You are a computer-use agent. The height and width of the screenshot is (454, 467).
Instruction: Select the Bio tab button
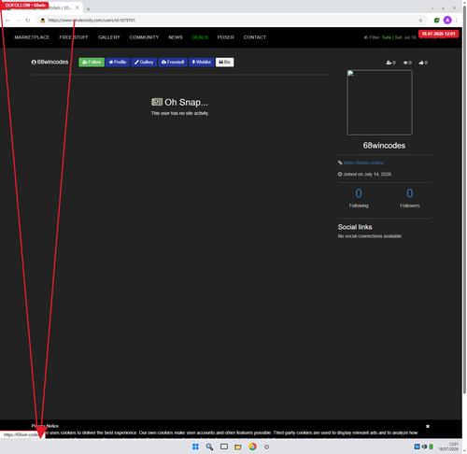(x=224, y=63)
